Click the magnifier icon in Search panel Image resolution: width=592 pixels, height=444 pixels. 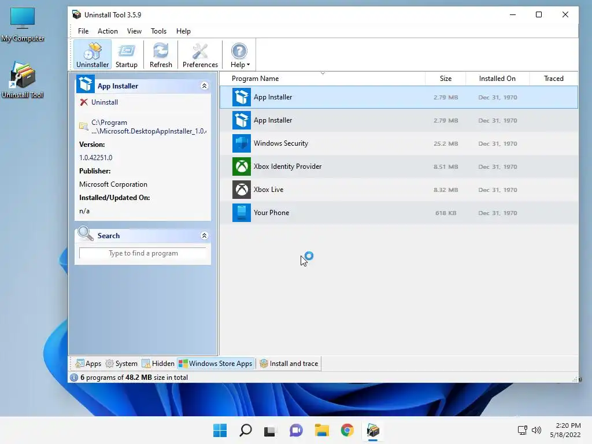point(86,234)
